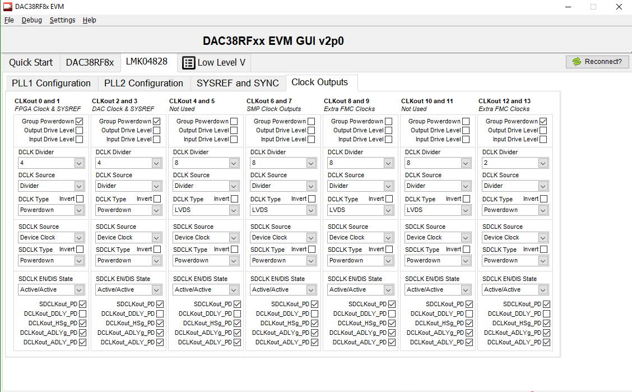Open DCLK Type dropdown for CLKout 6 and 7
Image resolution: width=632 pixels, height=392 pixels.
tap(283, 210)
